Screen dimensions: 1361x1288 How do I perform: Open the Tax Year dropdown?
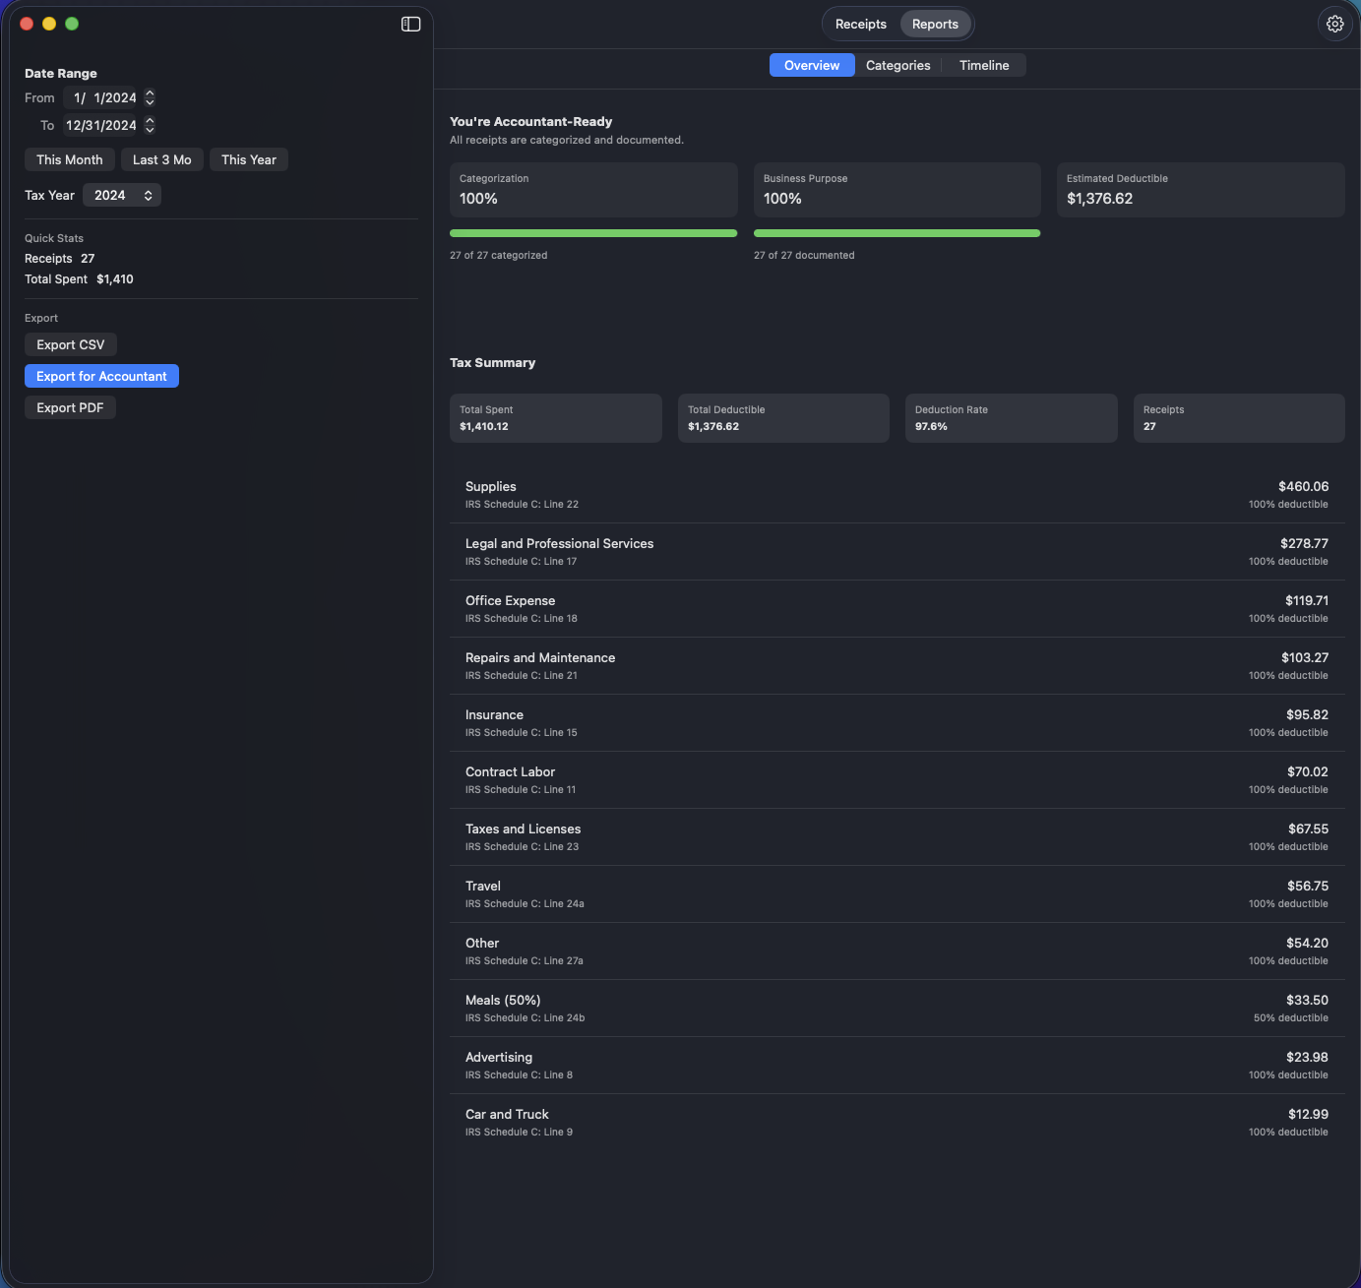click(122, 195)
